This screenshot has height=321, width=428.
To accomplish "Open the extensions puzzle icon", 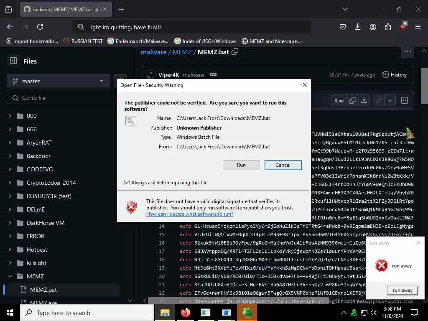I will tap(388, 27).
